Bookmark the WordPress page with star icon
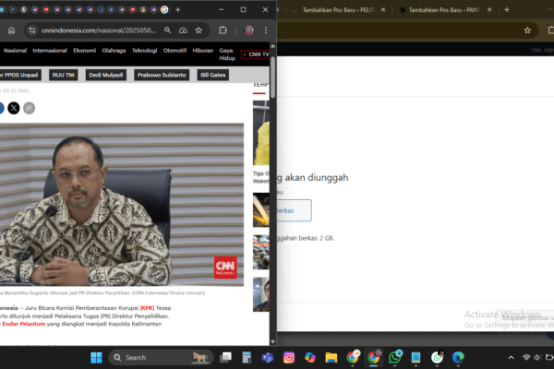Image resolution: width=554 pixels, height=369 pixels. [x=527, y=30]
